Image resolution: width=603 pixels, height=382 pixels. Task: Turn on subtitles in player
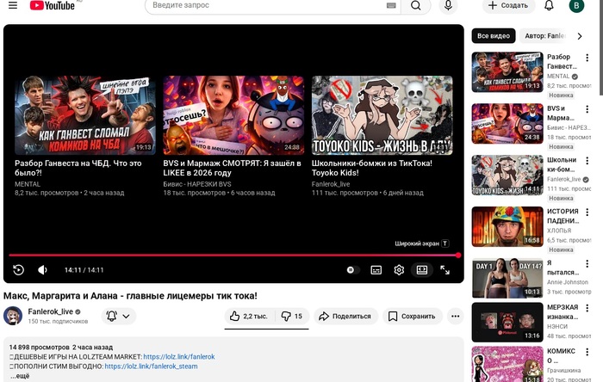[376, 270]
